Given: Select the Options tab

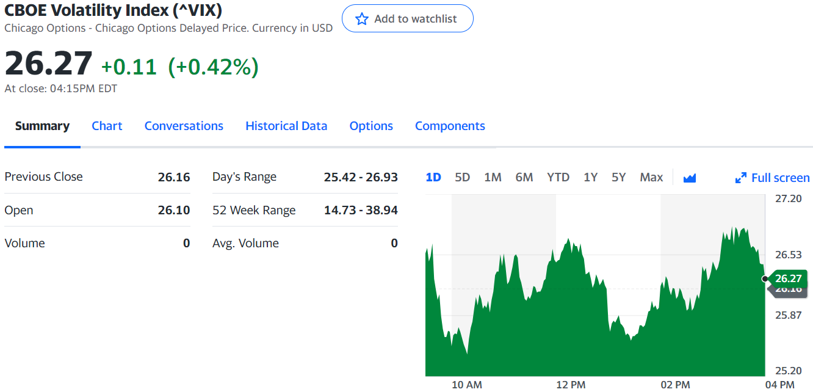Looking at the screenshot, I should coord(371,126).
